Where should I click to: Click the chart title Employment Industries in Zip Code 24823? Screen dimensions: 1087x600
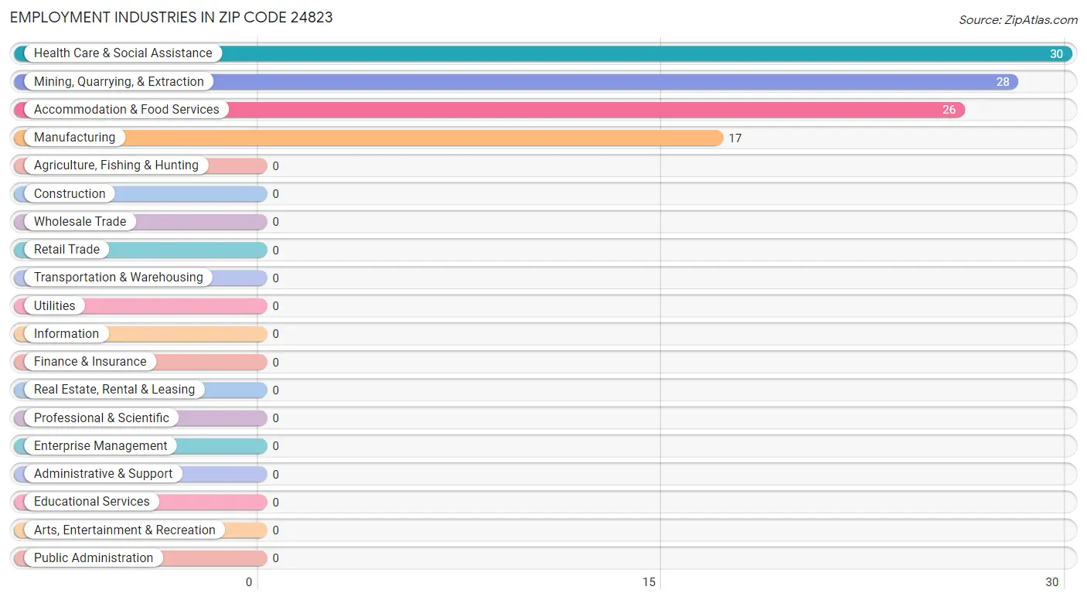172,17
